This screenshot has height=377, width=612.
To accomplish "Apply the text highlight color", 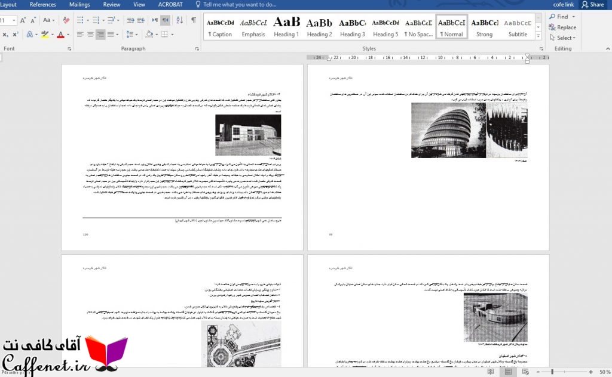I will tap(45, 35).
